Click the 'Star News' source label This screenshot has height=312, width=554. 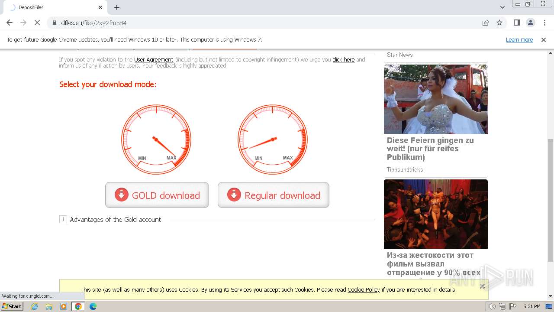point(400,55)
